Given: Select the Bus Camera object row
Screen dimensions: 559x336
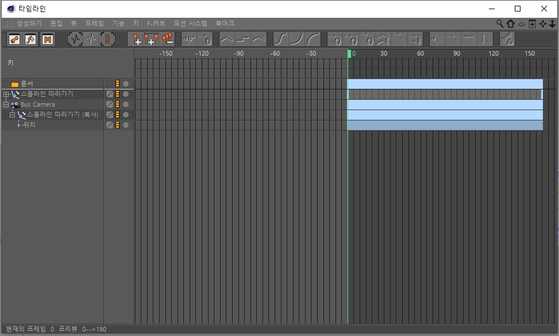Looking at the screenshot, I should tap(38, 105).
